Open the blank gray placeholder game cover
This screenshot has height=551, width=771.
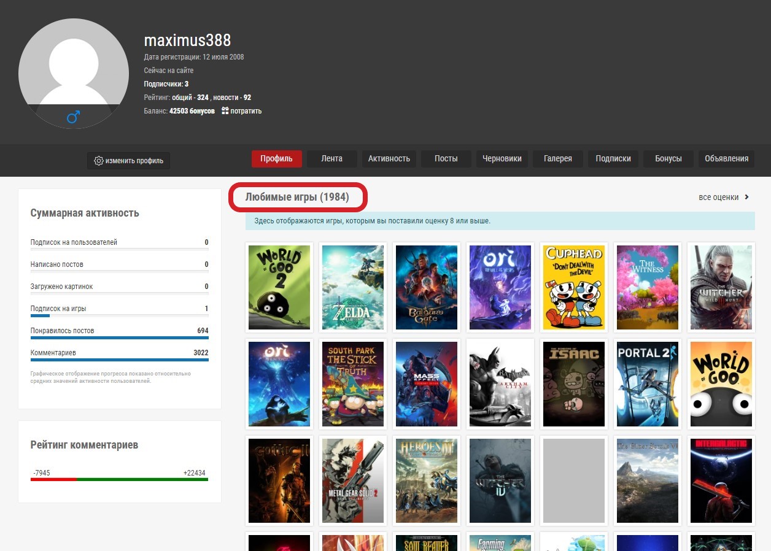coord(574,480)
